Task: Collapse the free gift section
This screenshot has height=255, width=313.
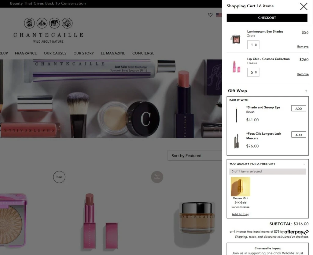Action: pyautogui.click(x=304, y=164)
